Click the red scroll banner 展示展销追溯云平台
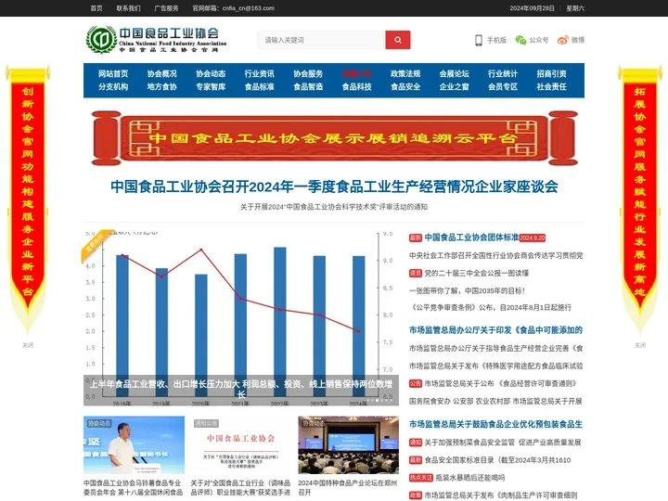The image size is (668, 501). (x=334, y=138)
